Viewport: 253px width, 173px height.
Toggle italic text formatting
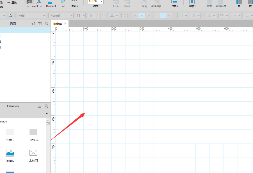(x=97, y=15)
